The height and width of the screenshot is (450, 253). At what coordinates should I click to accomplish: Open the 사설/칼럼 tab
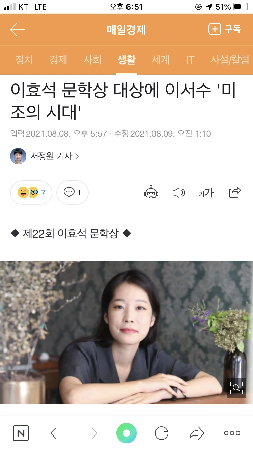230,60
